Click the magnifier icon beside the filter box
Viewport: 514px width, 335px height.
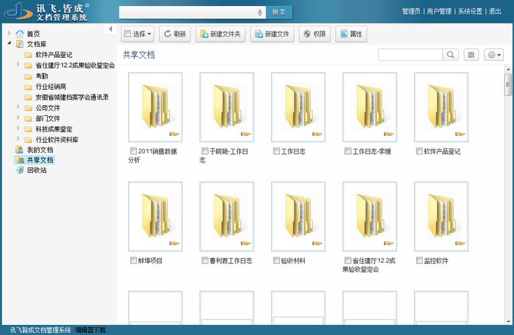[451, 55]
